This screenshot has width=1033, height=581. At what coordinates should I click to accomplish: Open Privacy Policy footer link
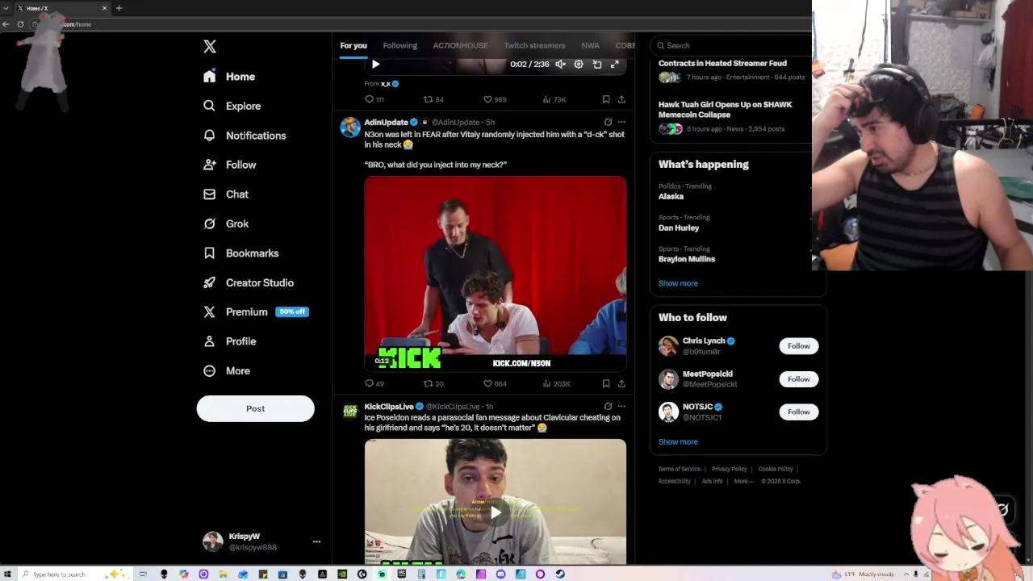pos(729,469)
